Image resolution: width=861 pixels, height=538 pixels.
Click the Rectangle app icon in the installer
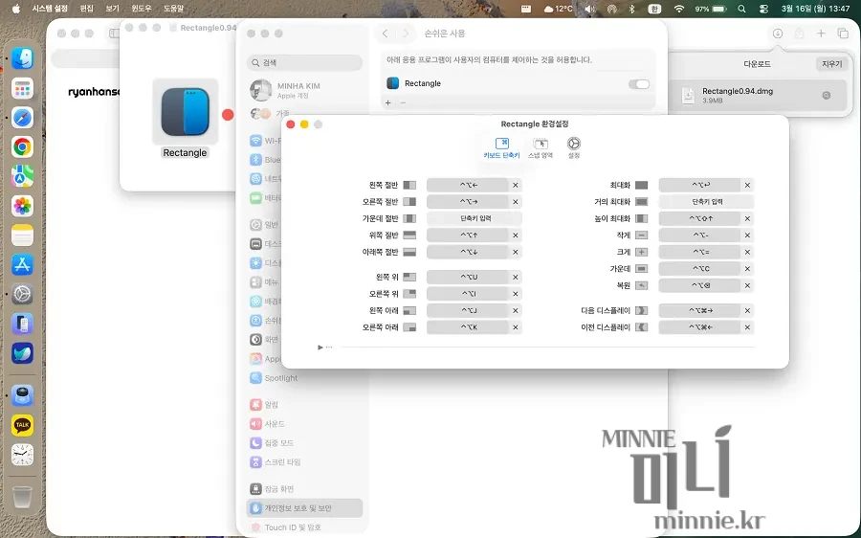(x=185, y=112)
